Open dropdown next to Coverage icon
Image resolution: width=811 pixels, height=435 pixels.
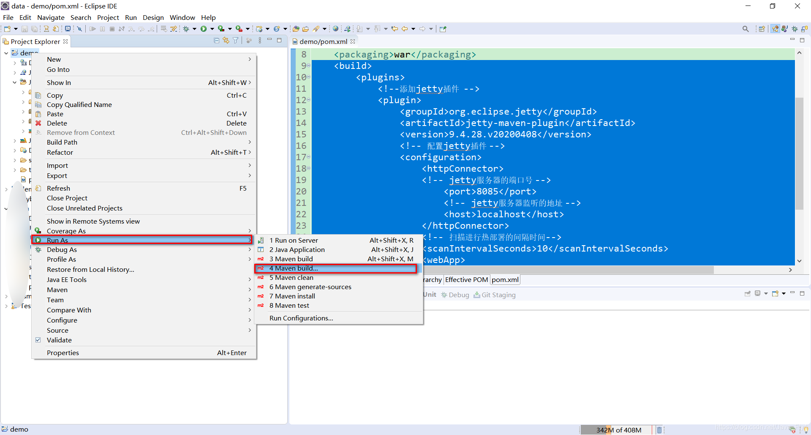point(230,29)
